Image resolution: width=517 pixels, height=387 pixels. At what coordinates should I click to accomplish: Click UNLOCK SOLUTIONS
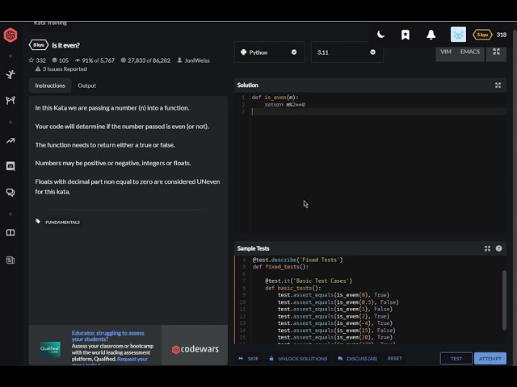click(x=298, y=358)
